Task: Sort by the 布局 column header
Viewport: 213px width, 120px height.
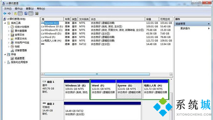Action: 67,19
